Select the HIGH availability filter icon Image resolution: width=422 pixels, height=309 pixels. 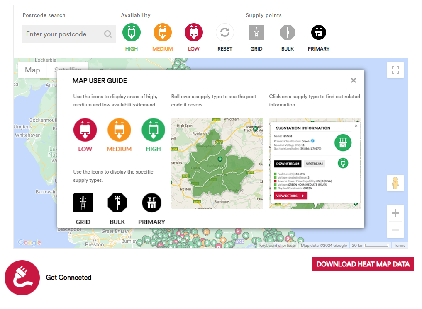[132, 32]
